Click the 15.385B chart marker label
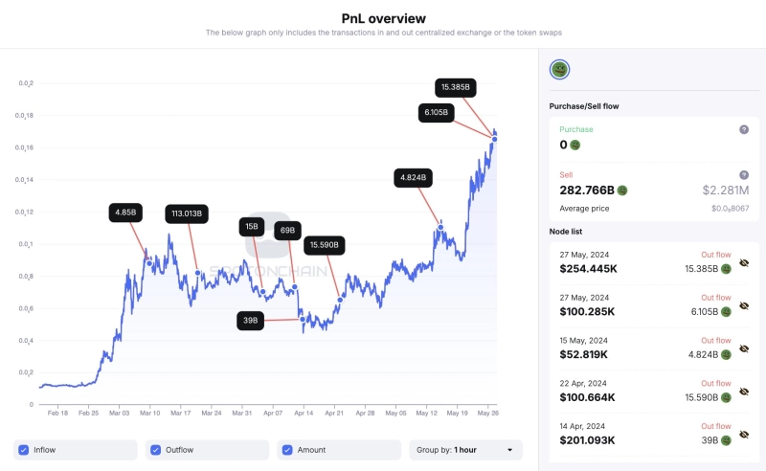Viewport: 766px width, 471px height. 455,87
